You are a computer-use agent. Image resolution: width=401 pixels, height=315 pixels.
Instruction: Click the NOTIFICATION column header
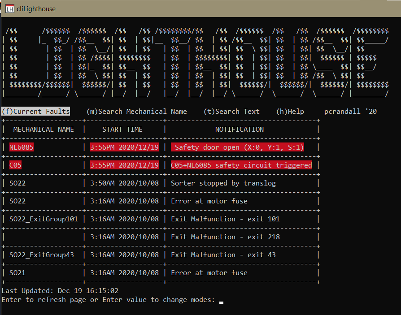pos(240,129)
